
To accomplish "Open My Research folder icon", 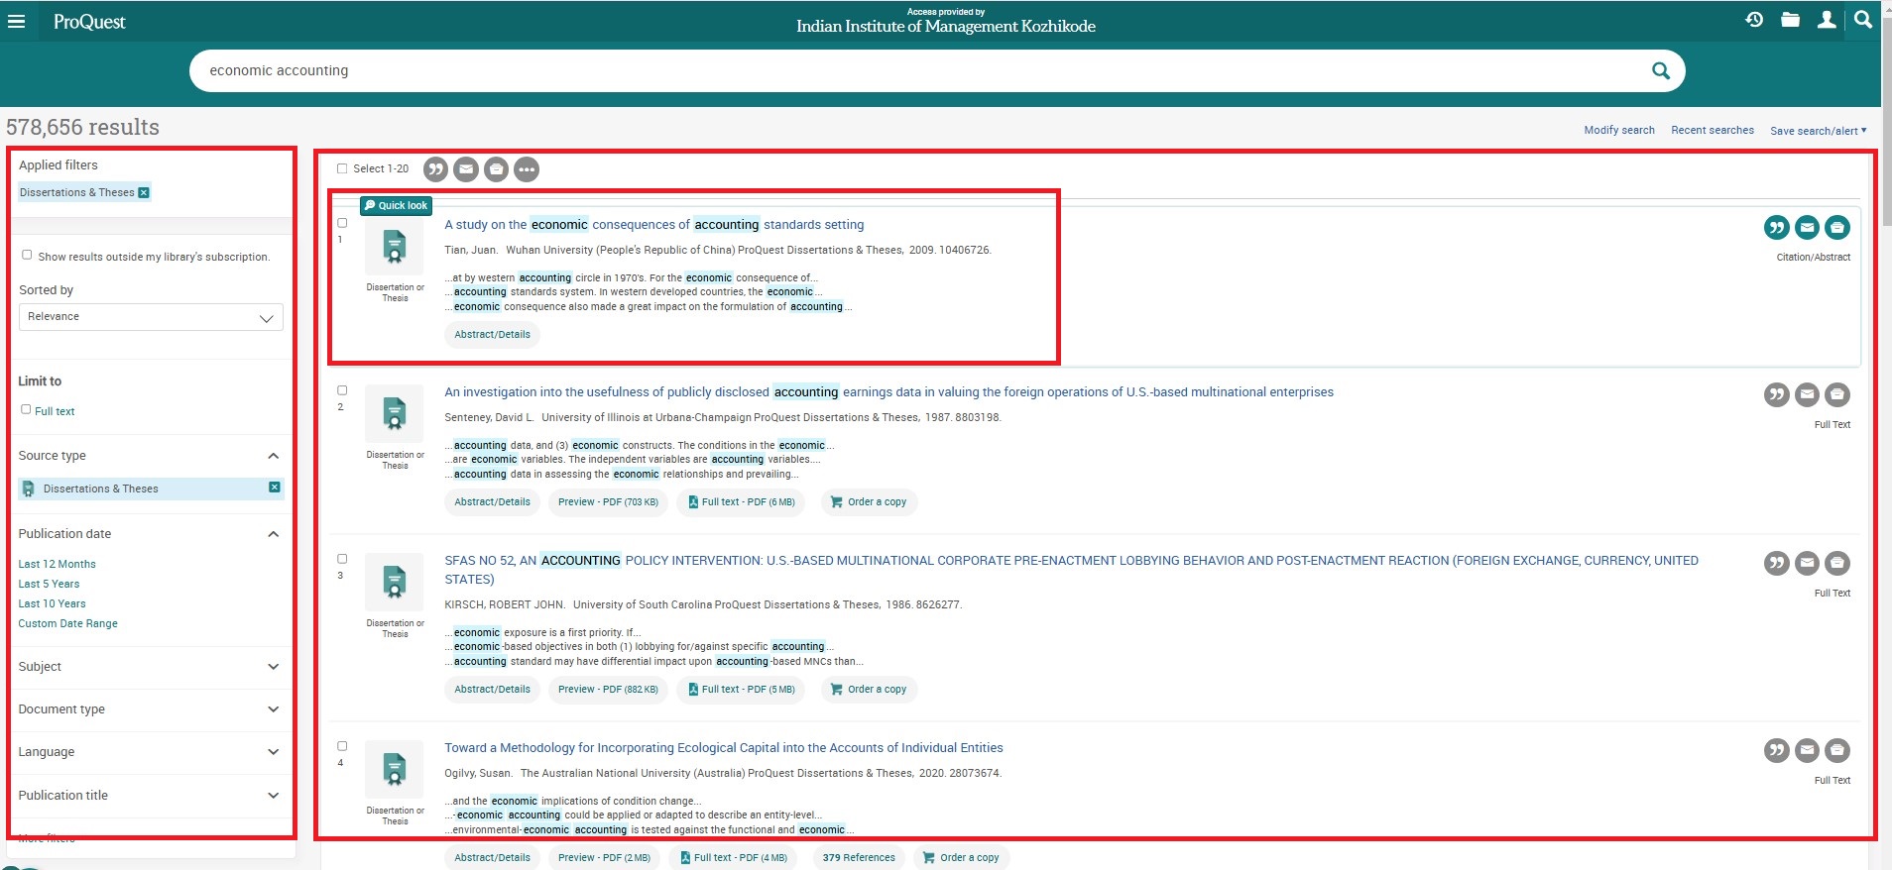I will [x=1790, y=20].
